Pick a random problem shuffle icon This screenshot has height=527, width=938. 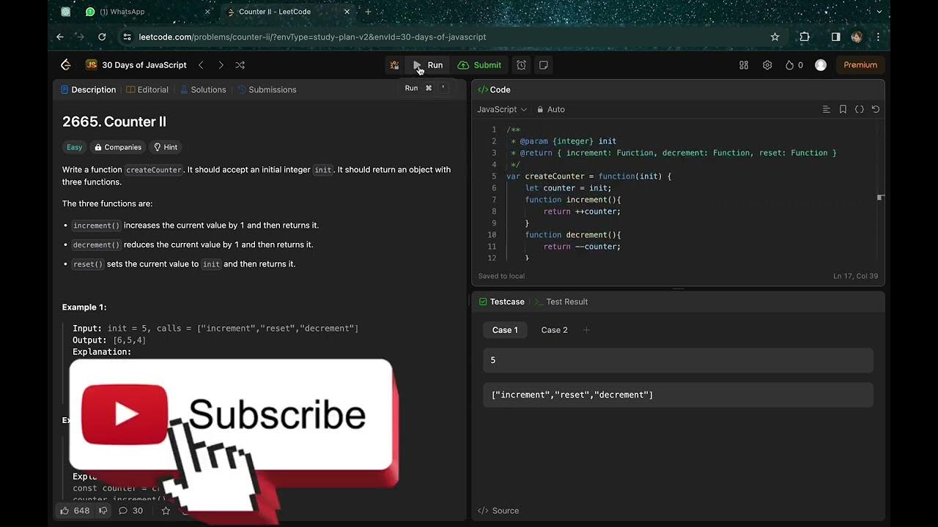tap(240, 65)
